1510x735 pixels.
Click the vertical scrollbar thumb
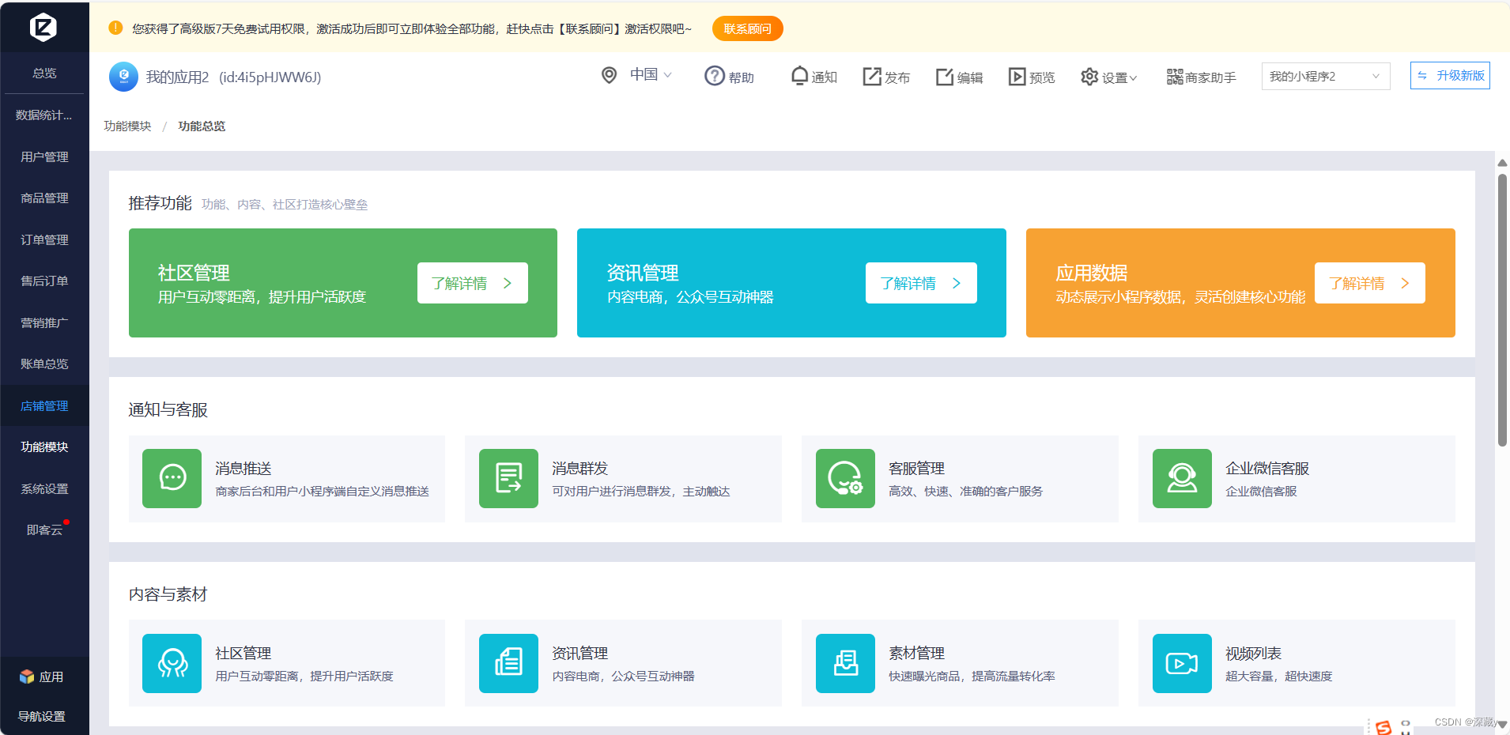click(x=1502, y=310)
